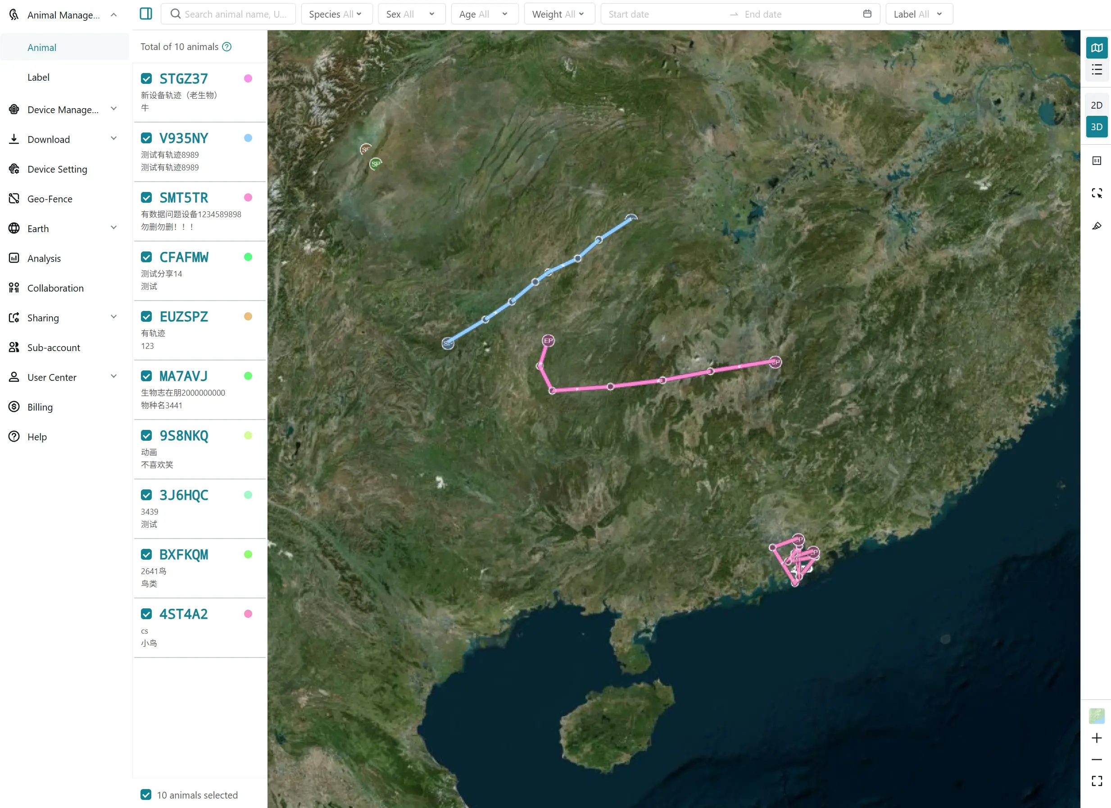Click the zoom in plus icon

pyautogui.click(x=1096, y=738)
